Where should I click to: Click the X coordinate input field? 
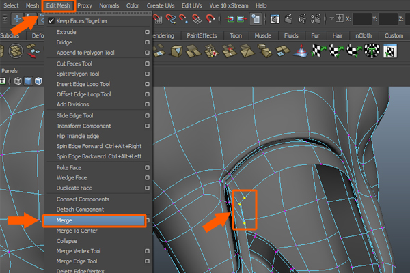click(x=362, y=19)
